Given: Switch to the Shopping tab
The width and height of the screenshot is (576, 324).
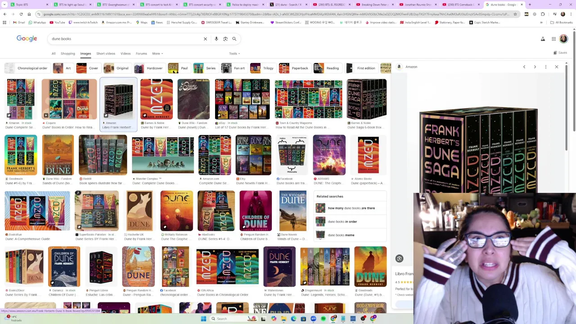Looking at the screenshot, I should tap(68, 54).
